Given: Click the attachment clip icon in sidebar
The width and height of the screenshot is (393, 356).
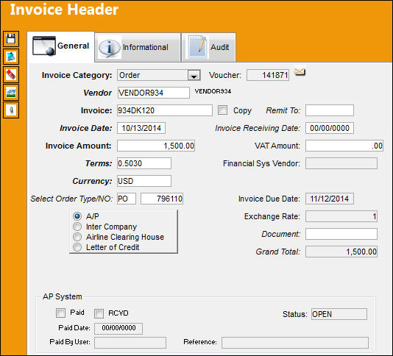Looking at the screenshot, I should coord(11,110).
